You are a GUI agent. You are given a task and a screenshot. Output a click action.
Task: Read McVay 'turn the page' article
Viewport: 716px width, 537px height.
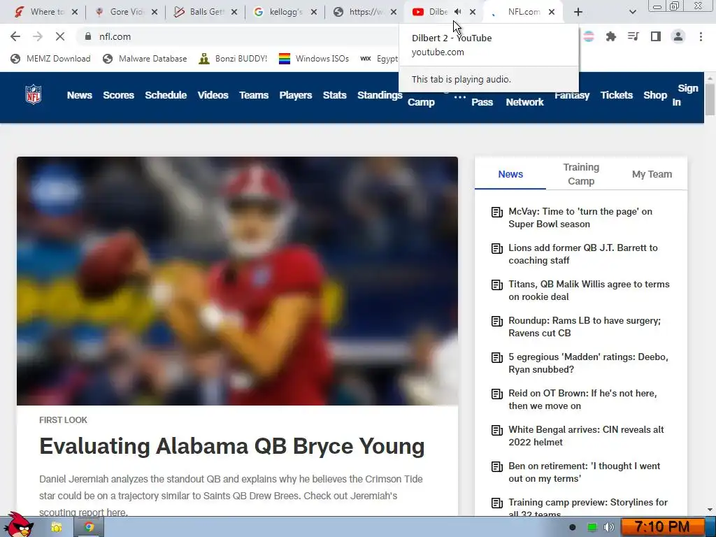tap(580, 218)
